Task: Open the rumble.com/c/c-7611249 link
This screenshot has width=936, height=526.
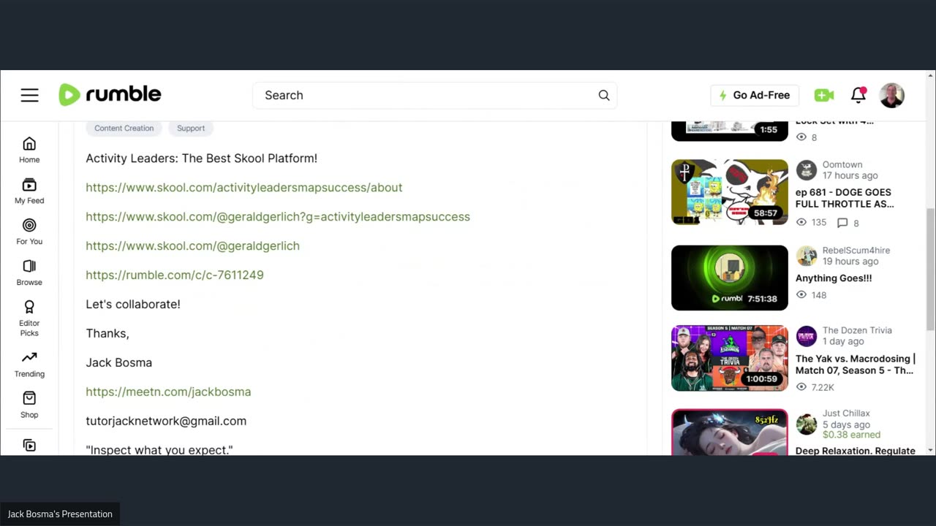Action: point(175,275)
